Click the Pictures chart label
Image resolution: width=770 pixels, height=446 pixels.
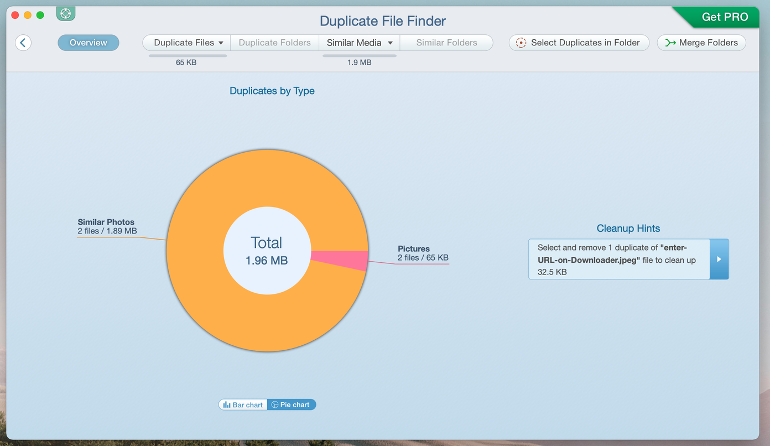pos(414,249)
